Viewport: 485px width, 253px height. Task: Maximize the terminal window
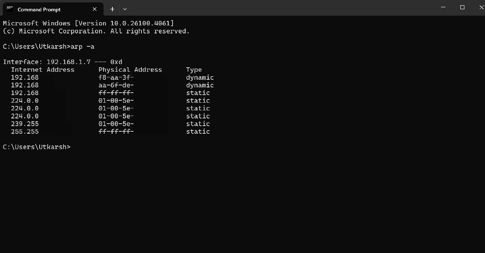pyautogui.click(x=462, y=8)
